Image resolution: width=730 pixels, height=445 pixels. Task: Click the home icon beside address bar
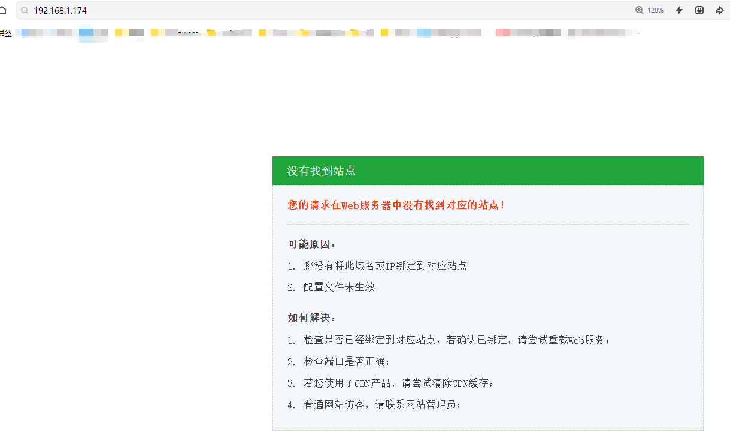(4, 10)
